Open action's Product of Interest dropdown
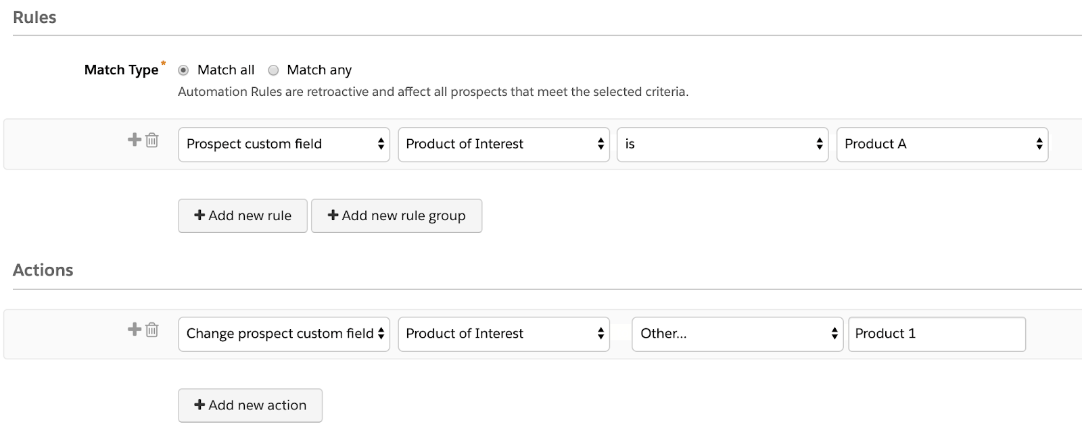This screenshot has height=435, width=1082. click(504, 334)
